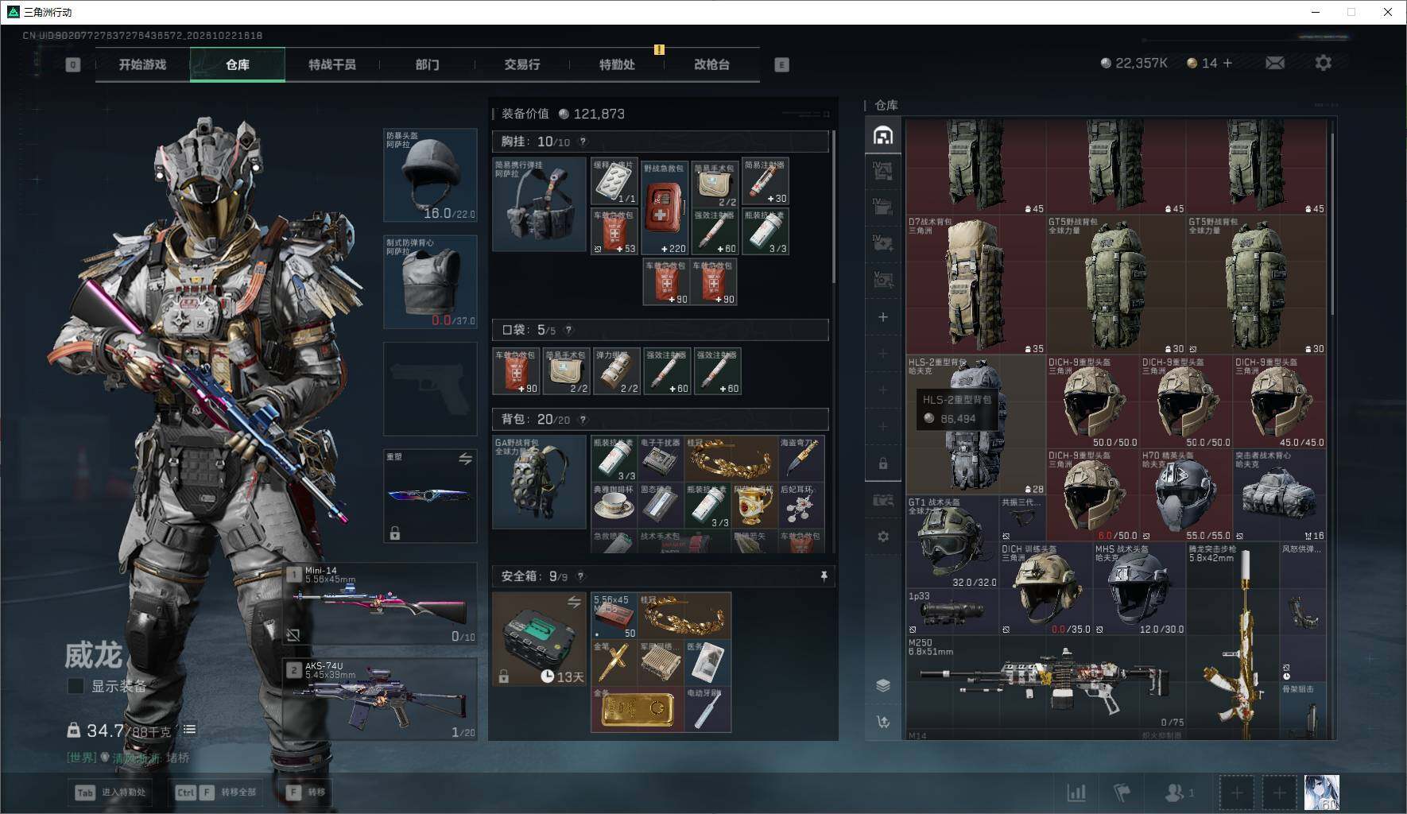
Task: Click the first plus icon in warehouse sidebar
Action: click(x=883, y=317)
